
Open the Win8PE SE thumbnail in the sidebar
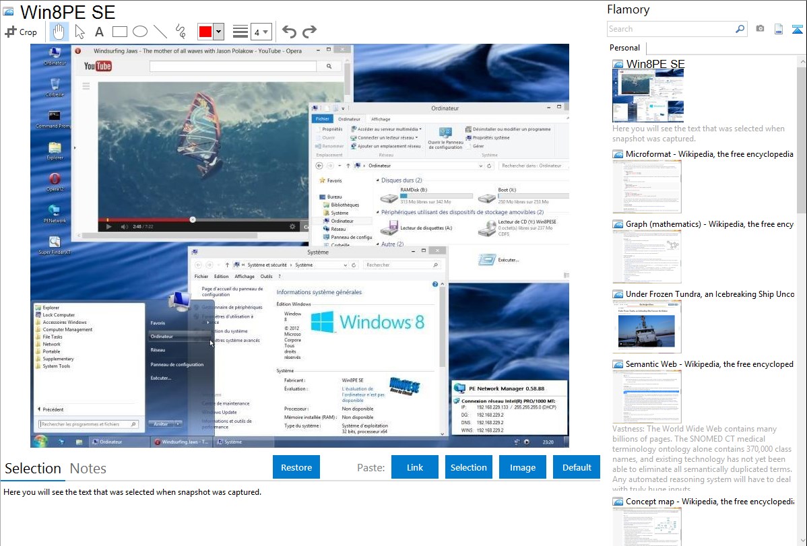tap(648, 96)
